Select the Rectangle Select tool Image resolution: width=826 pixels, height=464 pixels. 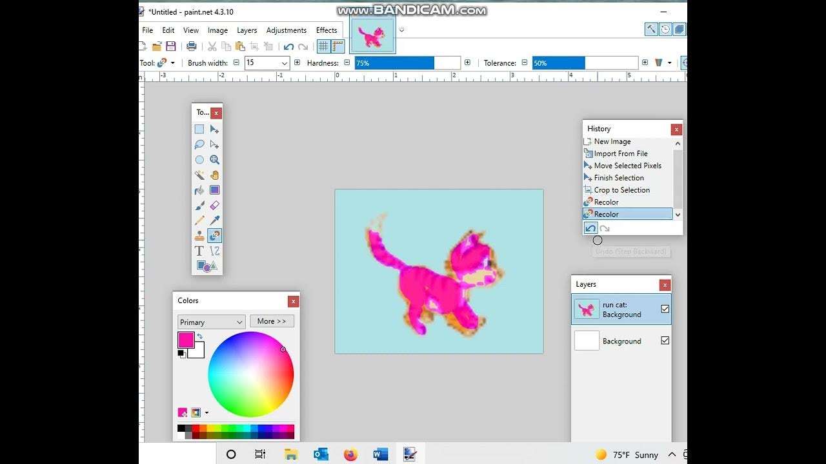[199, 130]
